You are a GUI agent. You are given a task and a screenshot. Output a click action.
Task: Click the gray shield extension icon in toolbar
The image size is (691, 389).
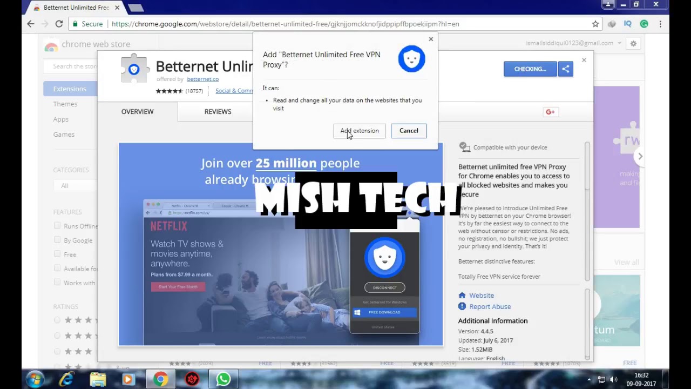pos(612,24)
